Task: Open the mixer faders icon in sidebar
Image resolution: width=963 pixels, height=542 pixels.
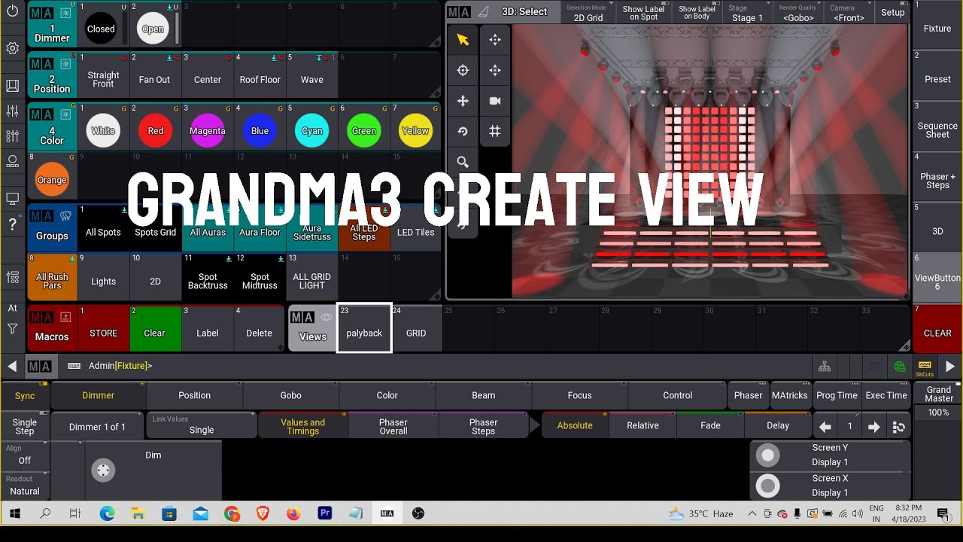Action: [x=12, y=111]
